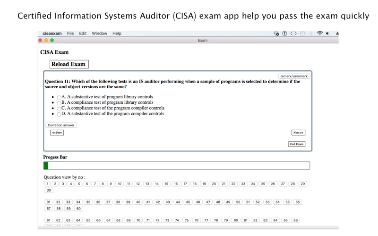Screen dimensions: 378x236
Task: Jump to question 5
Action: [79, 184]
